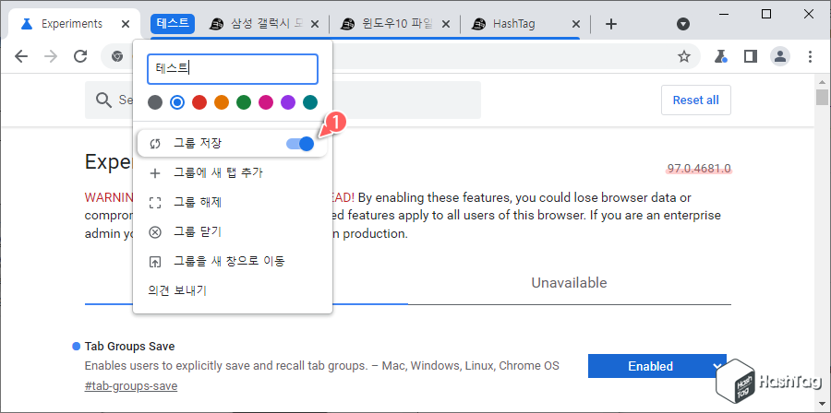Image resolution: width=831 pixels, height=413 pixels.
Task: Close the Experiments tab
Action: click(126, 24)
